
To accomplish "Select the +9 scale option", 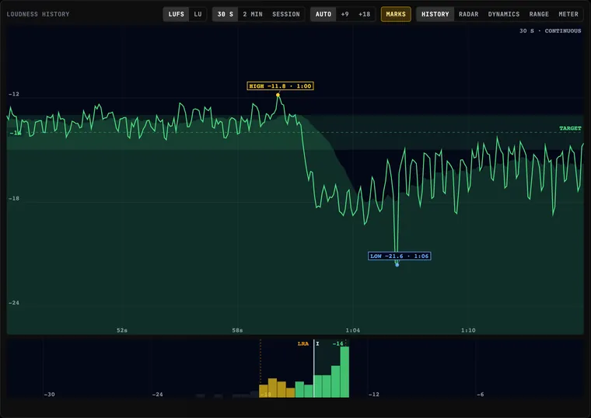I will click(x=344, y=14).
